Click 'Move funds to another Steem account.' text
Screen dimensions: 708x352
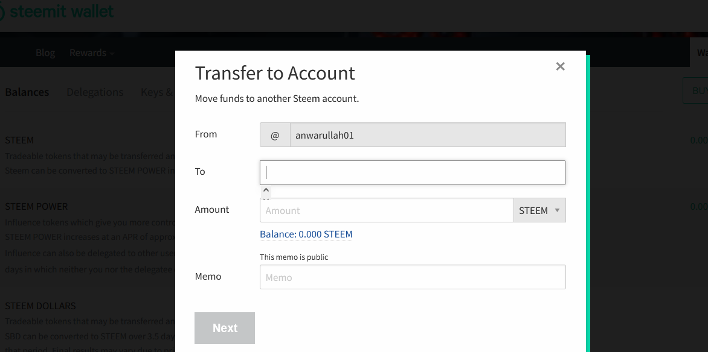click(277, 98)
